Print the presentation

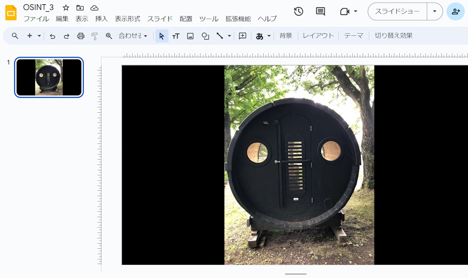tap(81, 36)
